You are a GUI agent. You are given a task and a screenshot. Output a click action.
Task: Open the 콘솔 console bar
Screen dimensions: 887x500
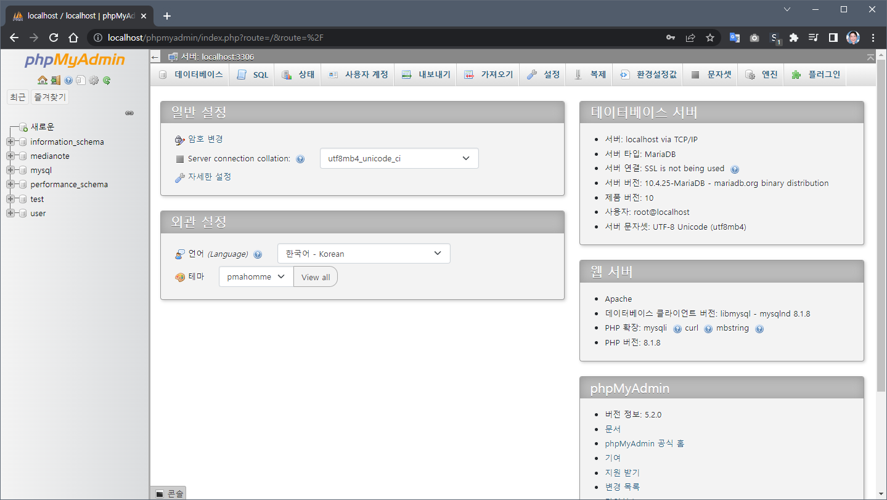[x=168, y=493]
